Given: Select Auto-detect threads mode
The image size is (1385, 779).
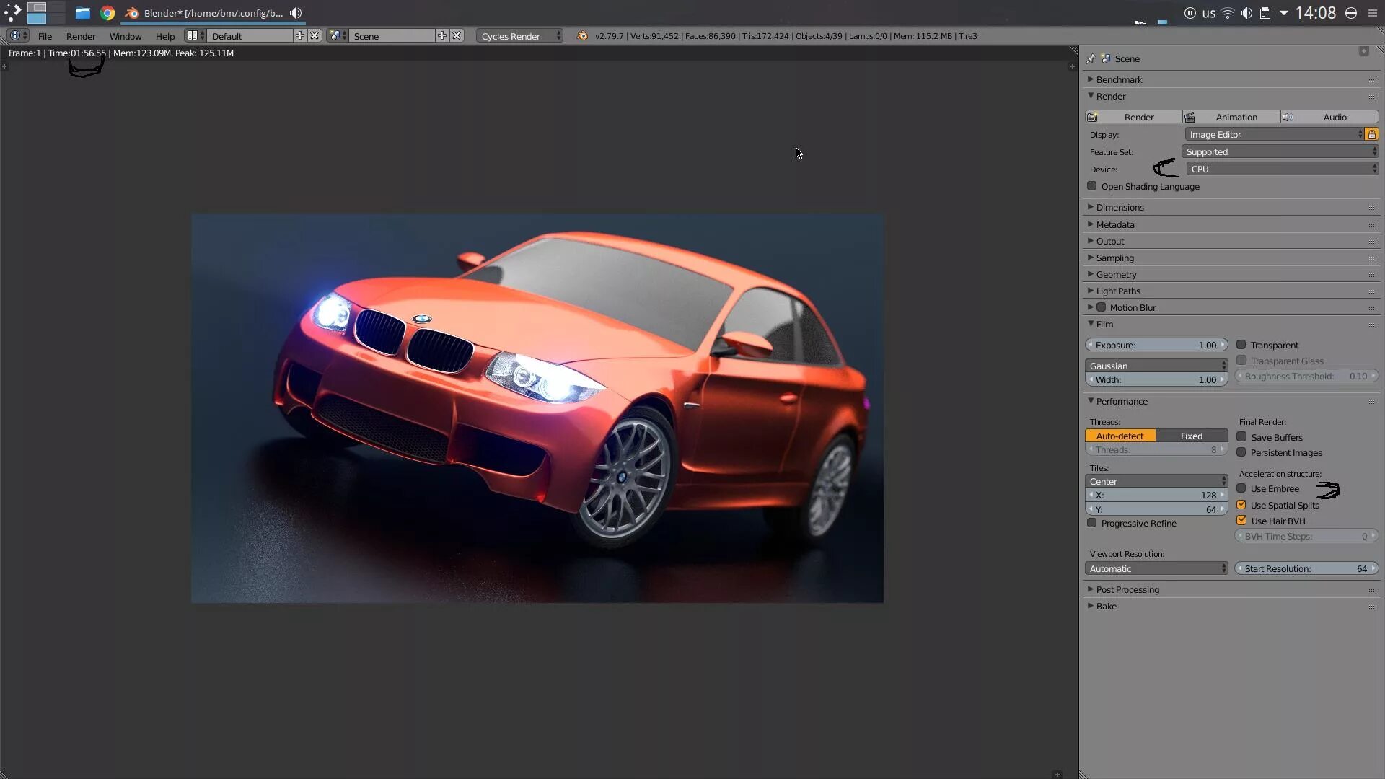Looking at the screenshot, I should click(1120, 436).
